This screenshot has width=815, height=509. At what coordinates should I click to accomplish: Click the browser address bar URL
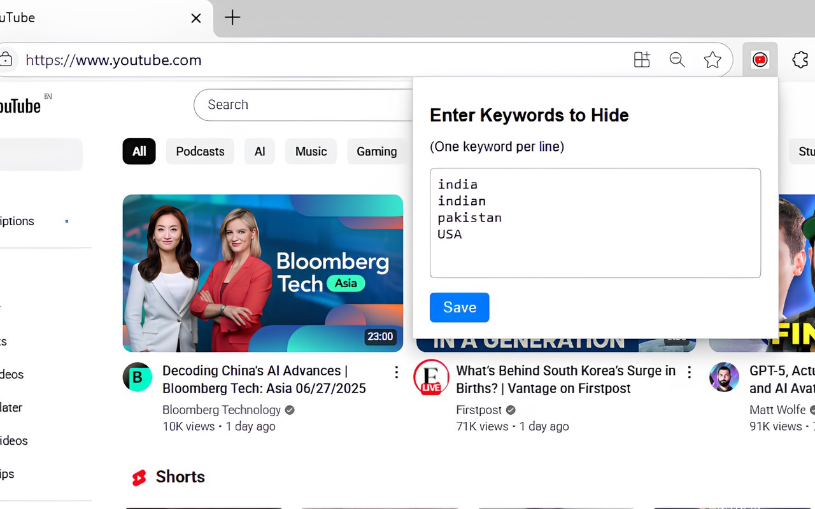(113, 60)
